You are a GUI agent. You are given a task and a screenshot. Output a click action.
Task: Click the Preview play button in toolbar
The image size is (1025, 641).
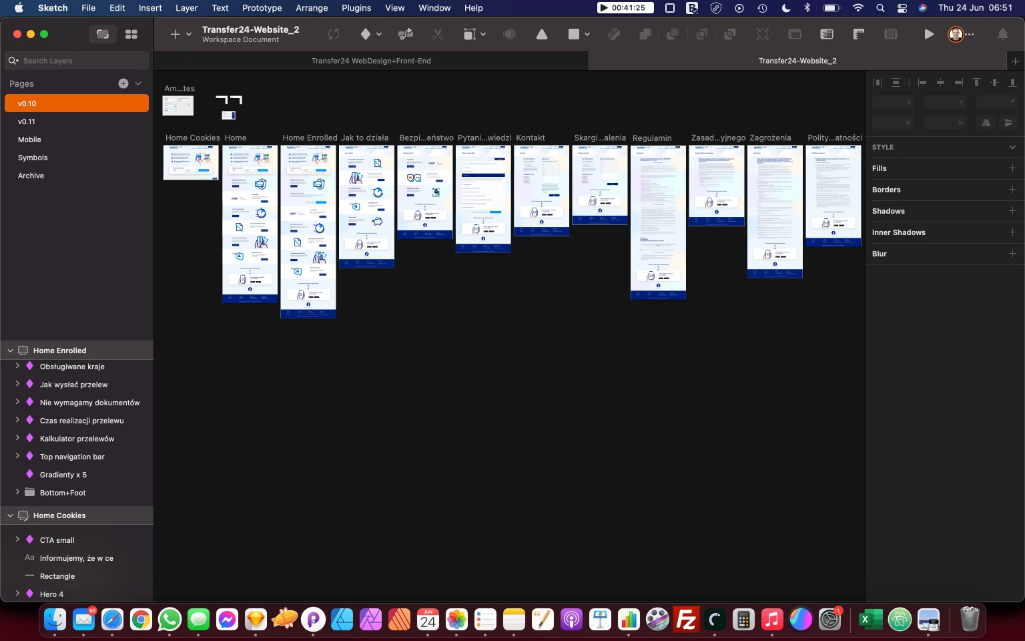[928, 34]
